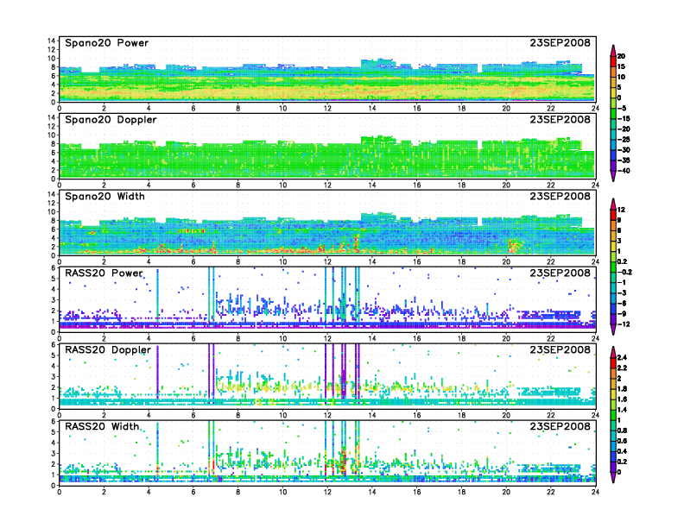Screen dimensions: 684x528
Task: Click the -25 label on the top colorbar
Action: (x=624, y=140)
